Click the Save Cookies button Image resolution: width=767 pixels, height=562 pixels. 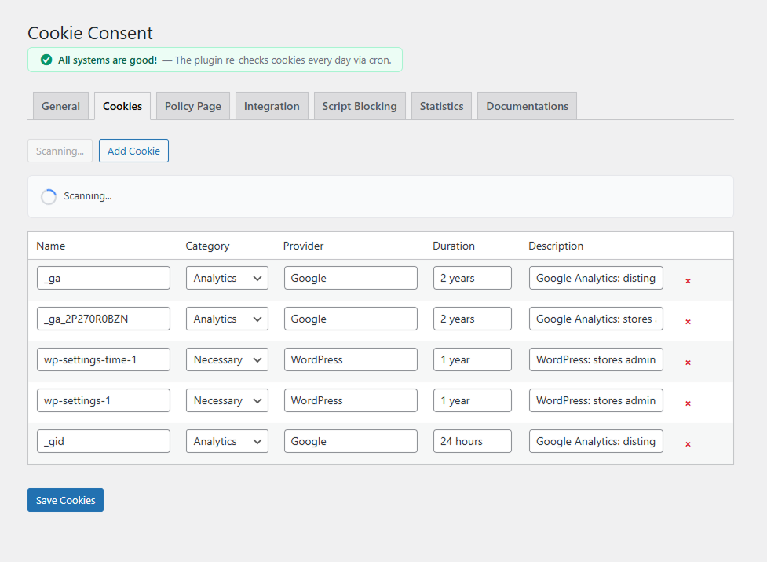[x=65, y=500]
